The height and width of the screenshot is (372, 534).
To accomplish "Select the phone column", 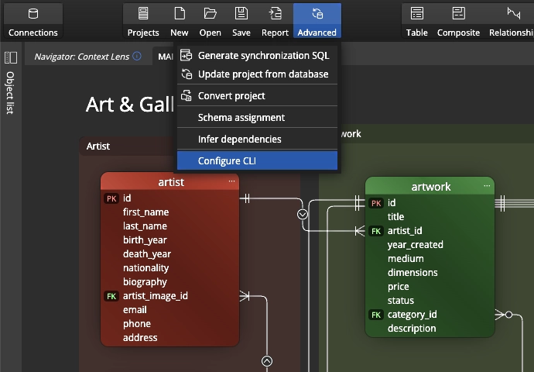I will point(136,324).
